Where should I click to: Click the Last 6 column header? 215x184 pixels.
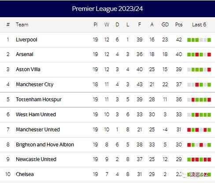(199, 25)
